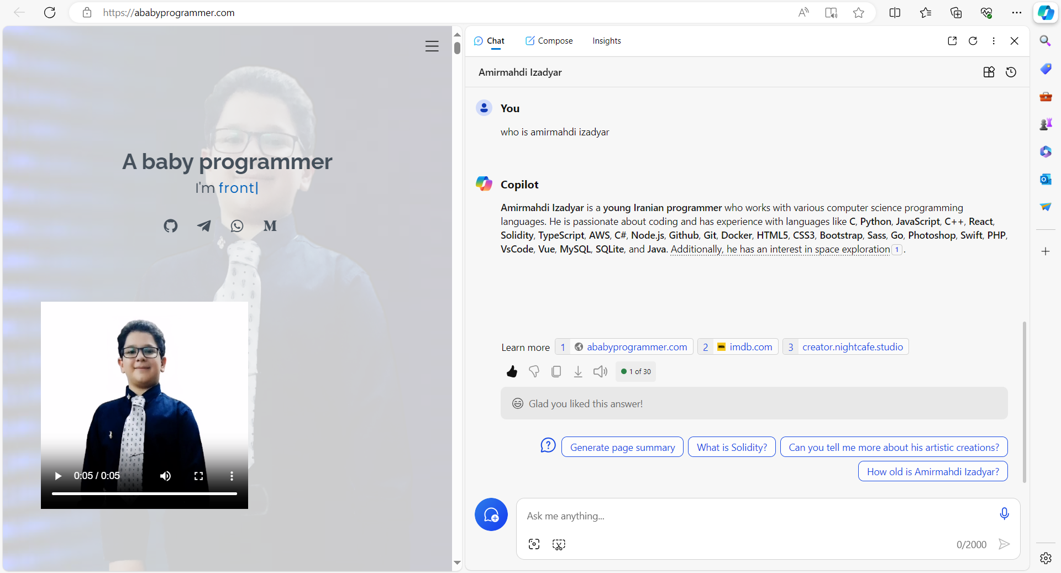Click the page scrollbar down arrow
Image resolution: width=1061 pixels, height=573 pixels.
click(x=457, y=563)
